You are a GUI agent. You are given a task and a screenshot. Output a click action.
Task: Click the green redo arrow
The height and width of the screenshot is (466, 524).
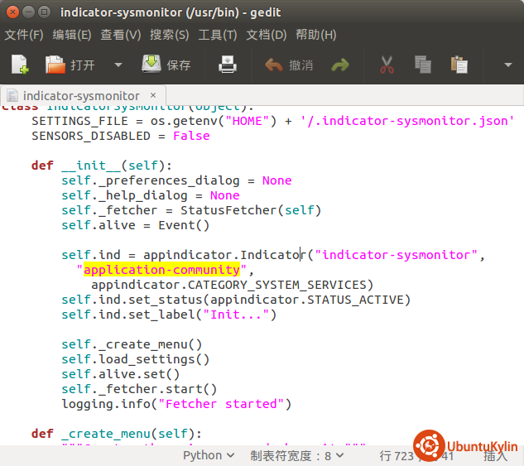[x=340, y=65]
